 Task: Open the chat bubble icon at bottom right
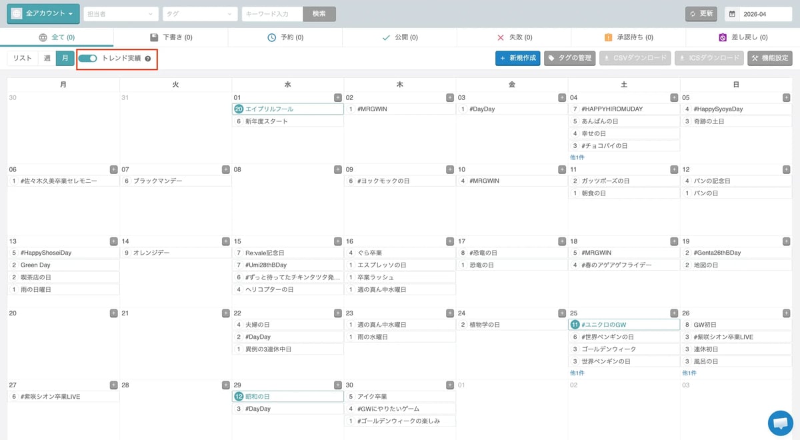pos(781,423)
